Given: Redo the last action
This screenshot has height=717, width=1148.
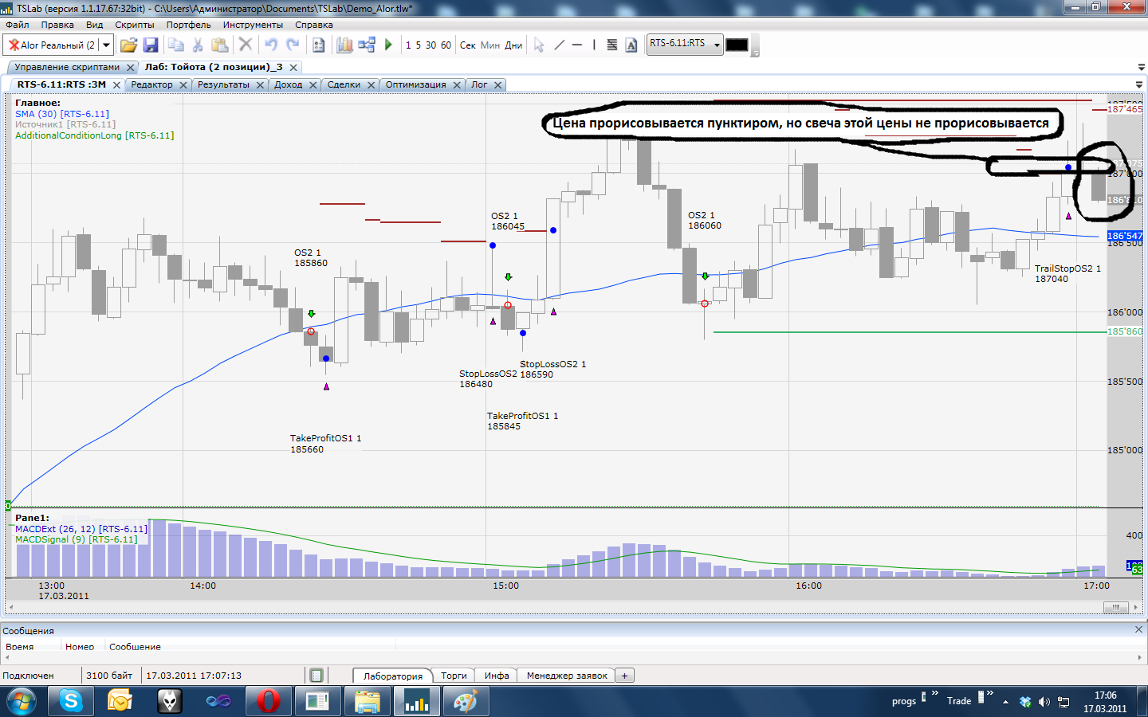Looking at the screenshot, I should [x=293, y=45].
